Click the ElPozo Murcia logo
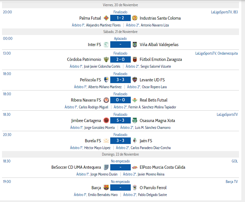 click(x=135, y=167)
